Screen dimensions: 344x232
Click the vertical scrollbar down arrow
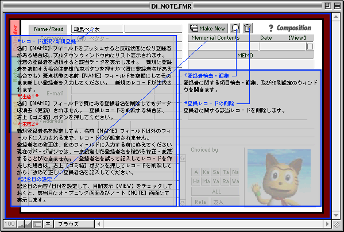tap(336, 215)
